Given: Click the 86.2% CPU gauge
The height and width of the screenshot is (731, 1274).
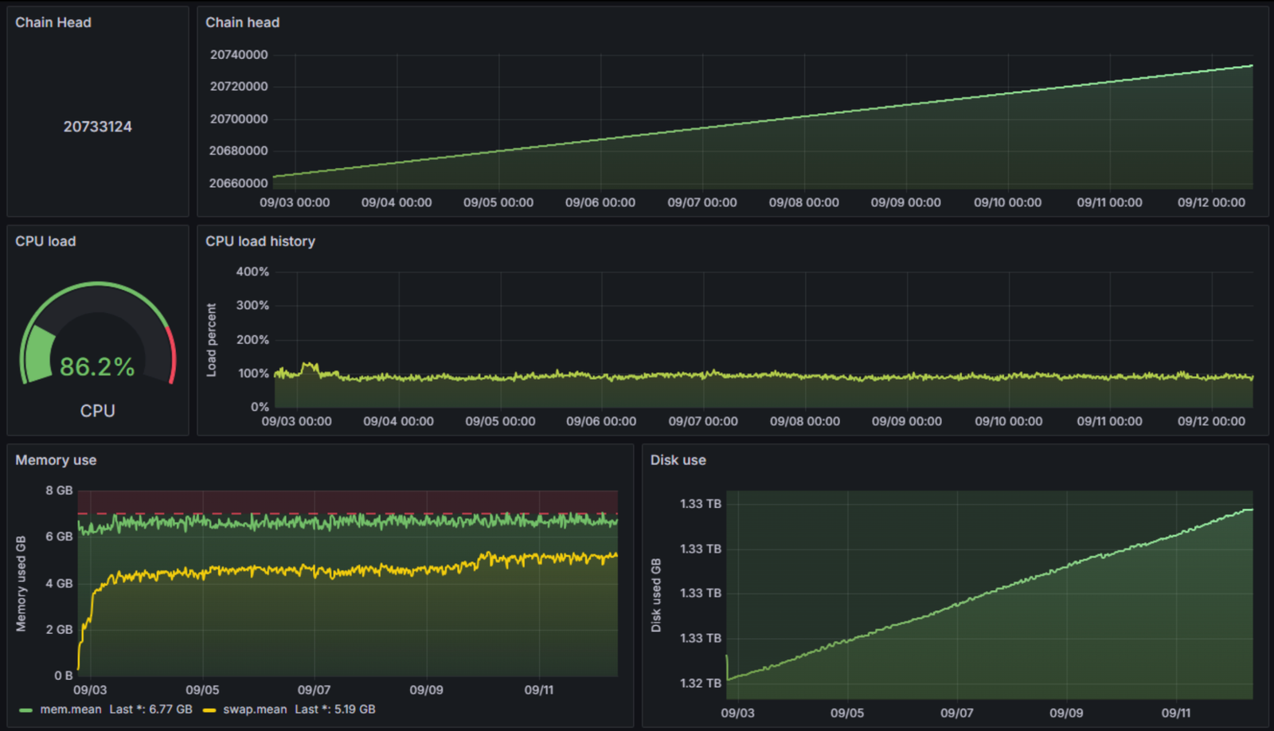Looking at the screenshot, I should pos(96,366).
